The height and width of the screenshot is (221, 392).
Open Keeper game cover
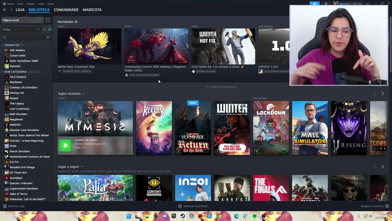154,128
